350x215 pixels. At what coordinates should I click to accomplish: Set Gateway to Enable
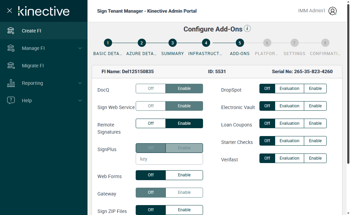coord(184,192)
